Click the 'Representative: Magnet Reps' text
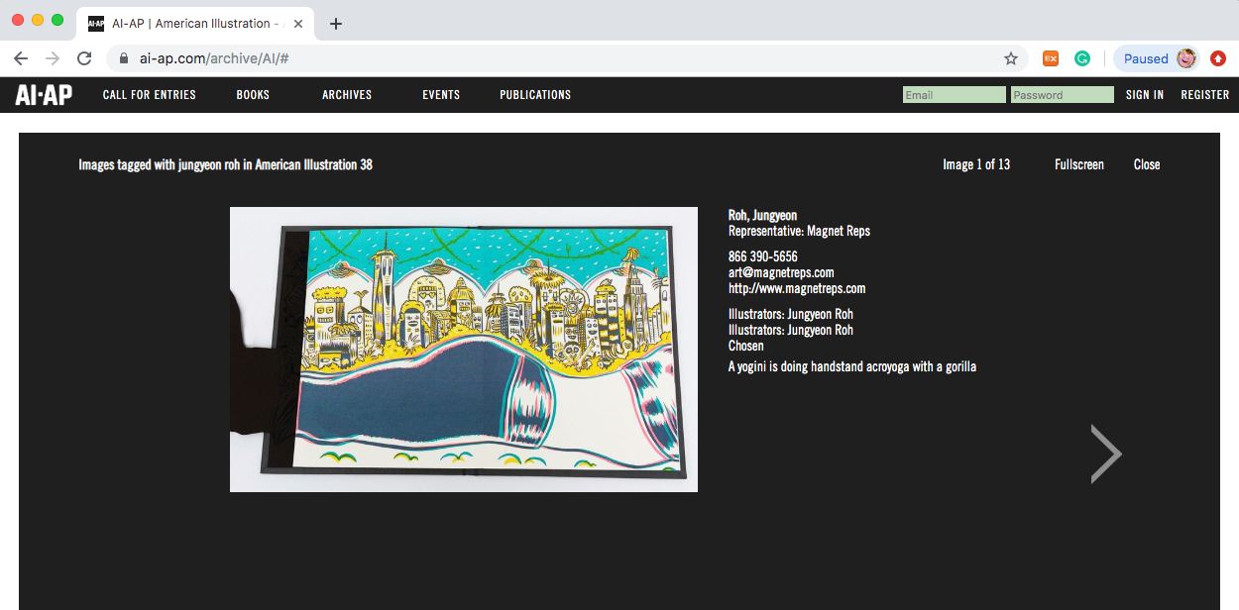This screenshot has height=610, width=1239. (x=799, y=231)
